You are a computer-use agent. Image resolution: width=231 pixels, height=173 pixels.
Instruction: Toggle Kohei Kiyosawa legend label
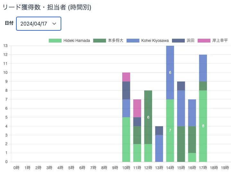(155, 41)
